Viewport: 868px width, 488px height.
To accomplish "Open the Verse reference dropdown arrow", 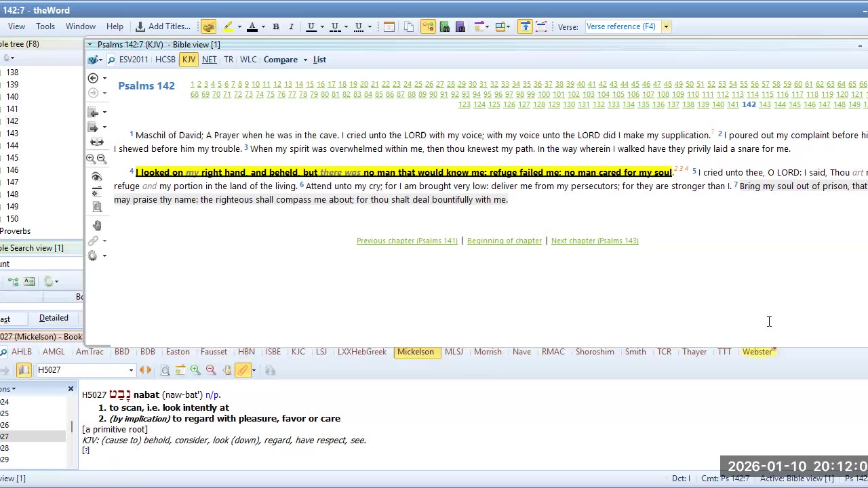I will (666, 26).
